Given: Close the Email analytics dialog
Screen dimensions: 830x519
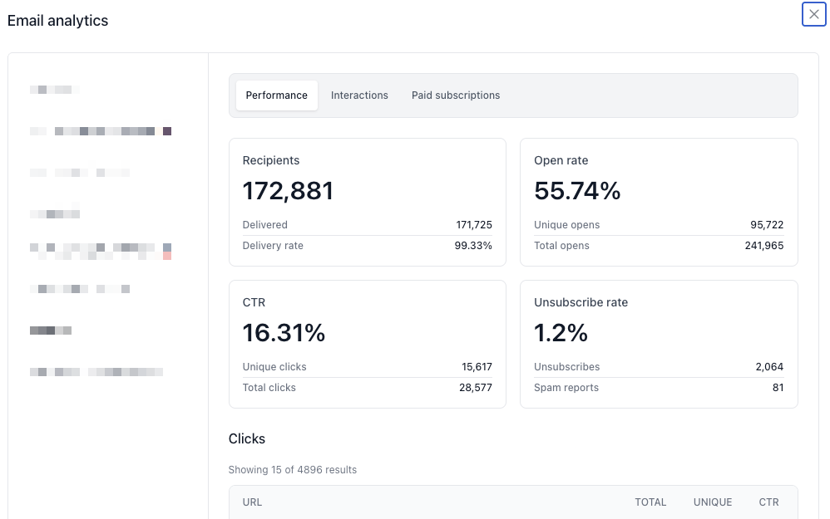Looking at the screenshot, I should [x=813, y=14].
